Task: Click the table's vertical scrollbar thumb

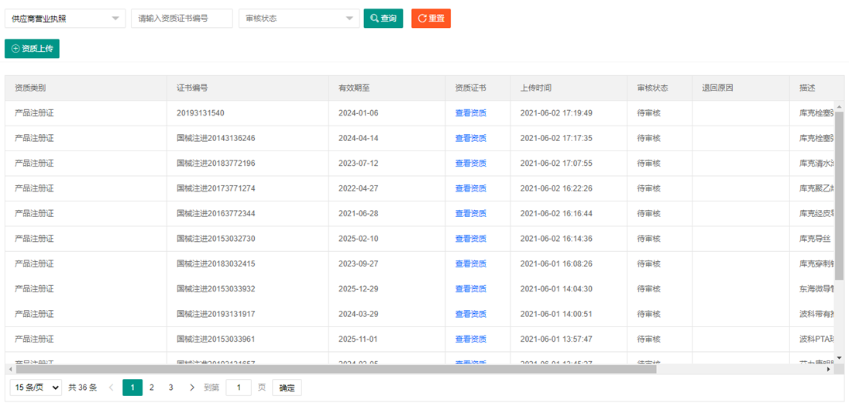Action: [x=839, y=194]
